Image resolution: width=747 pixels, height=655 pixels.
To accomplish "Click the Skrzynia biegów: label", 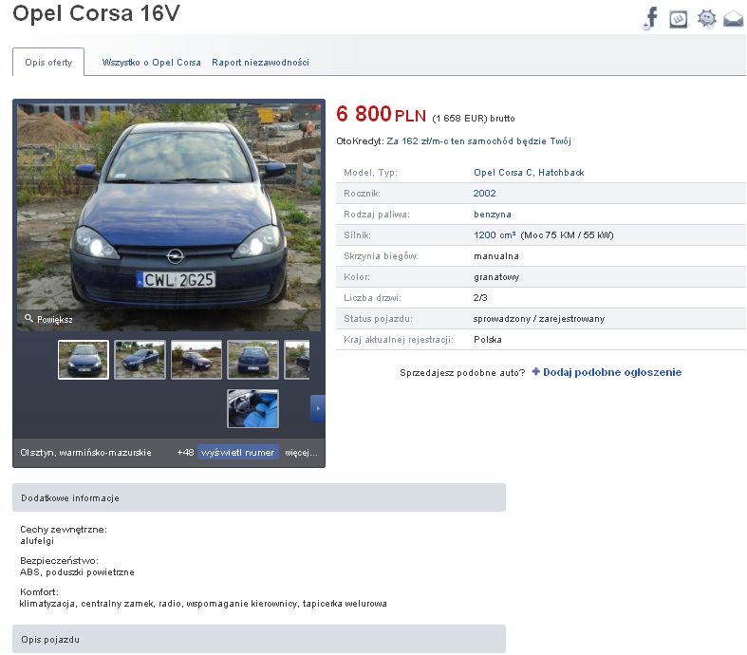I will [381, 256].
